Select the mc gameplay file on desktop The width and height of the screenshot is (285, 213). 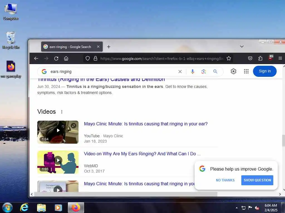11,69
